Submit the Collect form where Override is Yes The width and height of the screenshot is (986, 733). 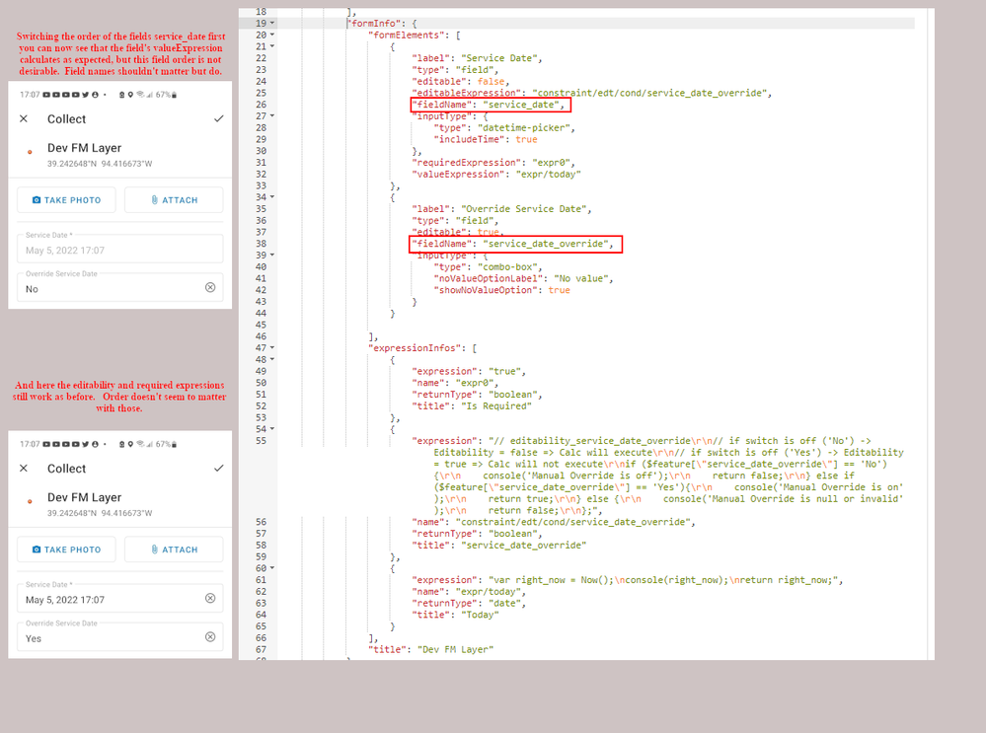pyautogui.click(x=218, y=469)
